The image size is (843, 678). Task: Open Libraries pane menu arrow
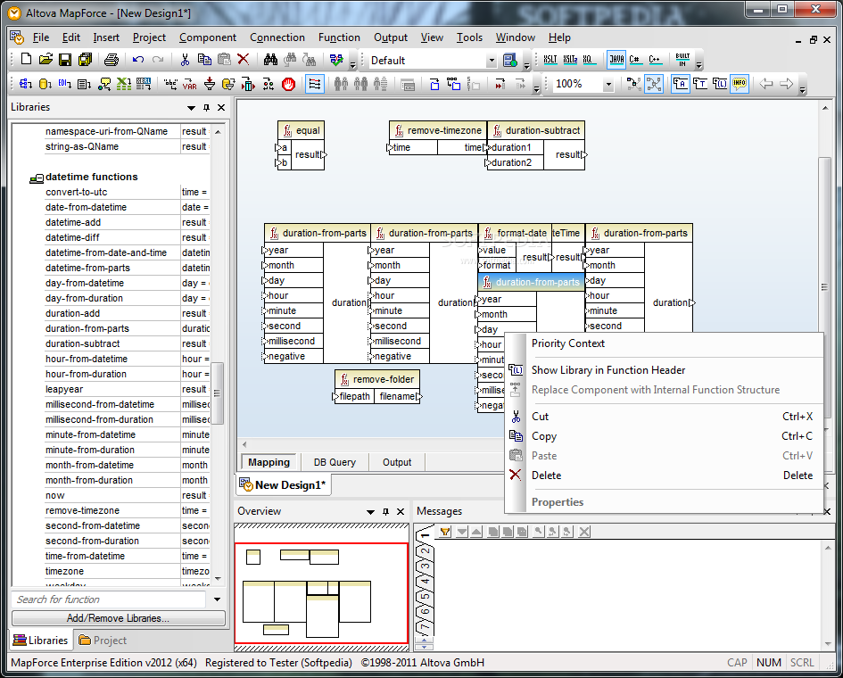(191, 108)
